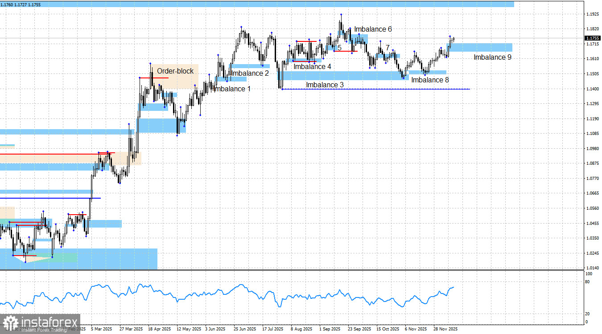Click the "Order-block" label
Image resolution: width=602 pixels, height=334 pixels.
pos(175,71)
